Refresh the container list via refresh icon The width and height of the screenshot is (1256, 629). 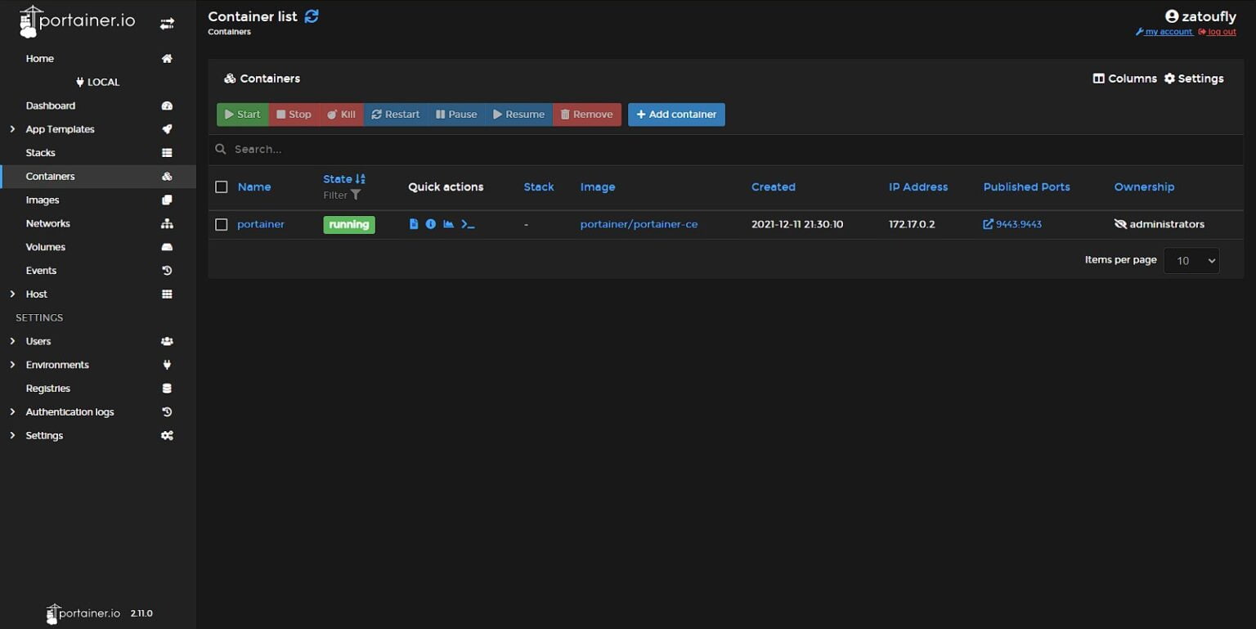[311, 15]
